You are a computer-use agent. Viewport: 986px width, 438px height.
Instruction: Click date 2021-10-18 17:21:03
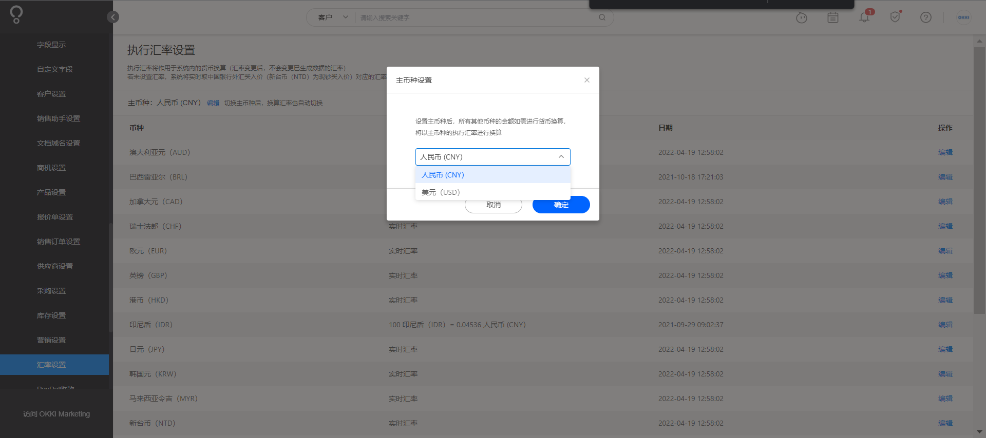(691, 177)
